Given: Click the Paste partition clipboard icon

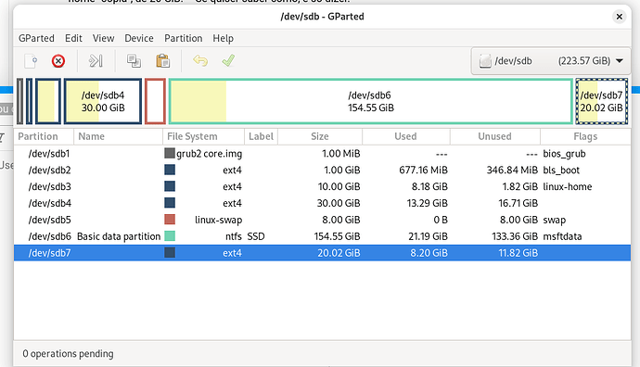Looking at the screenshot, I should pyautogui.click(x=163, y=61).
